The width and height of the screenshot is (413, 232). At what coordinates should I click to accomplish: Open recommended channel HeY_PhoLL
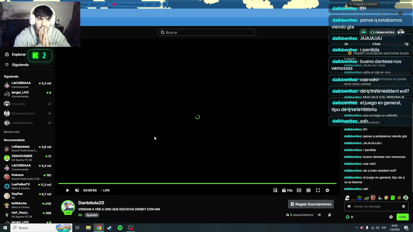(x=27, y=215)
